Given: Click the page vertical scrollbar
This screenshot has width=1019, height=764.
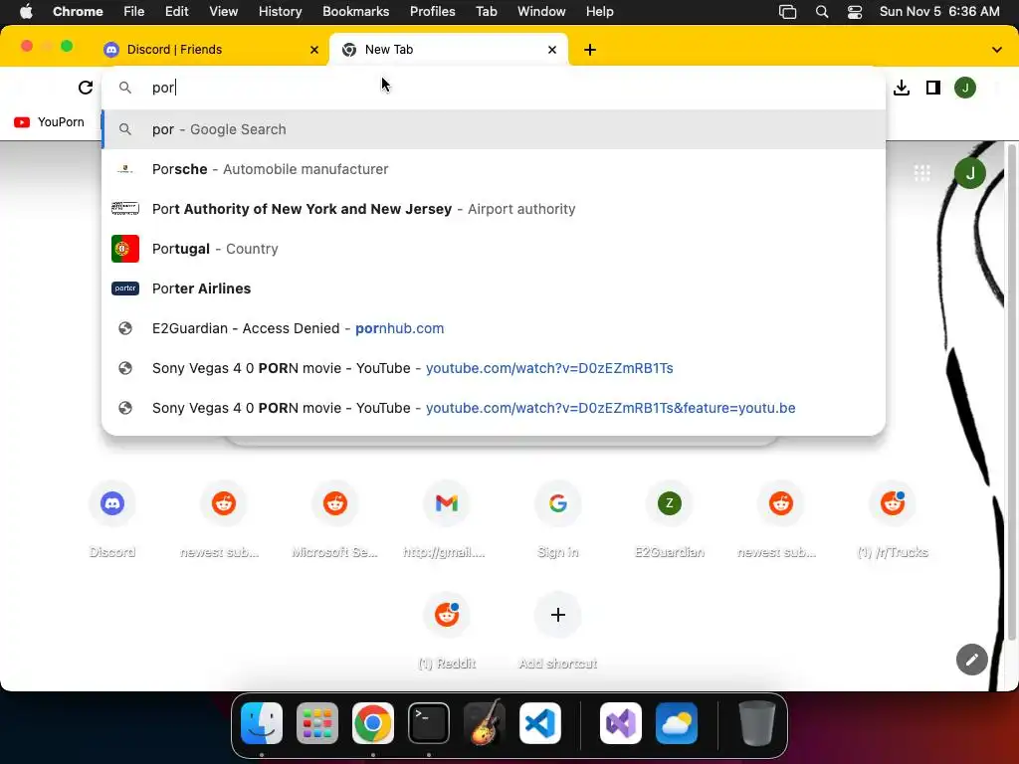Looking at the screenshot, I should coord(1011,392).
